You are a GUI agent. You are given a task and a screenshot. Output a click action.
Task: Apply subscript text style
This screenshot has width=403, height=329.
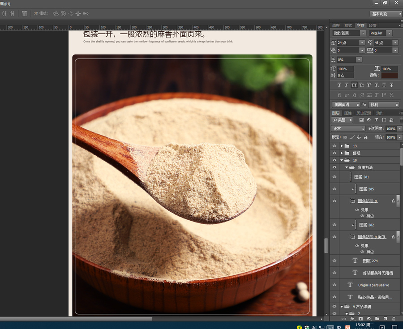(x=377, y=85)
